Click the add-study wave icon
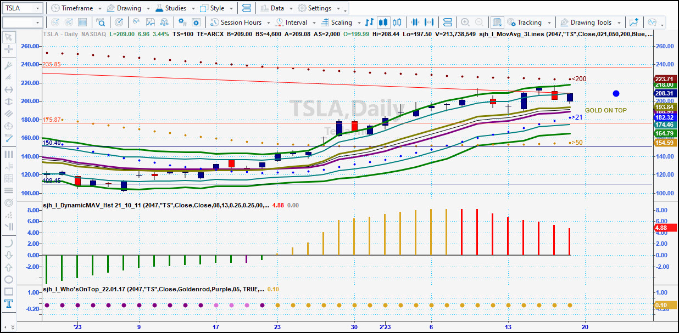 [x=135, y=22]
